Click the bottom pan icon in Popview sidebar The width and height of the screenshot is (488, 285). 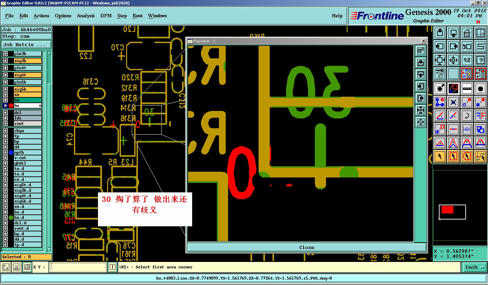click(421, 122)
